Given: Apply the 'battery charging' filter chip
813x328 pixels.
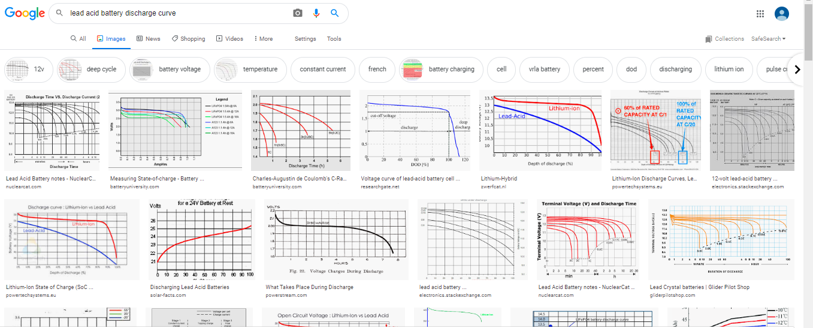Looking at the screenshot, I should coord(441,70).
